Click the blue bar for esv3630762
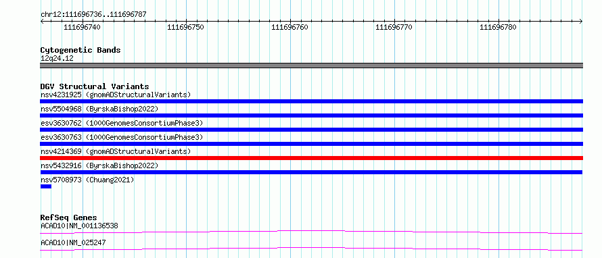The height and width of the screenshot is (258, 602). (x=311, y=130)
